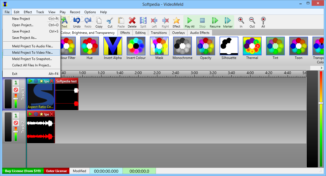Play the Track 1 clip via green arrow
Image resolution: width=326 pixels, height=176 pixels.
click(30, 81)
